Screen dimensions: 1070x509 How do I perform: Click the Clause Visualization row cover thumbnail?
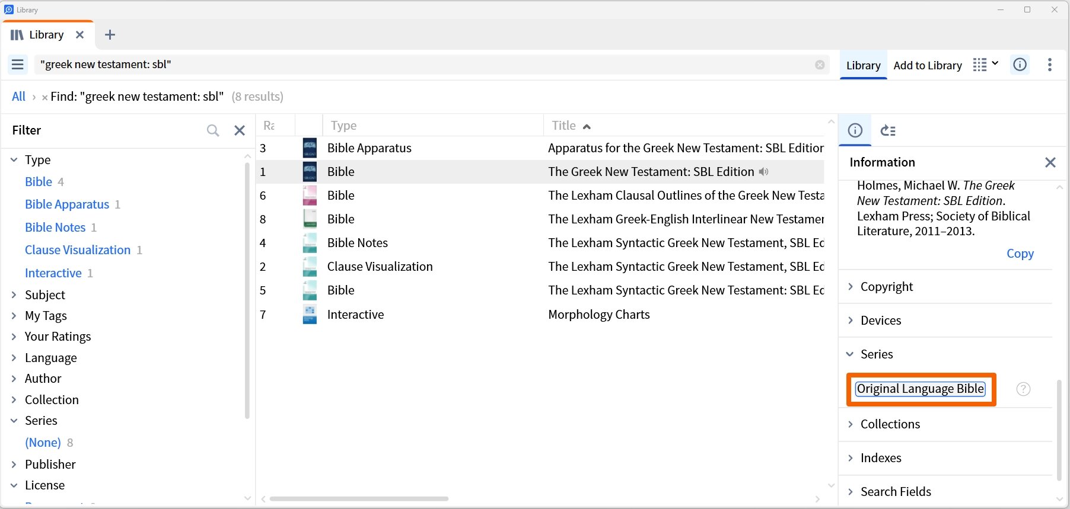310,267
